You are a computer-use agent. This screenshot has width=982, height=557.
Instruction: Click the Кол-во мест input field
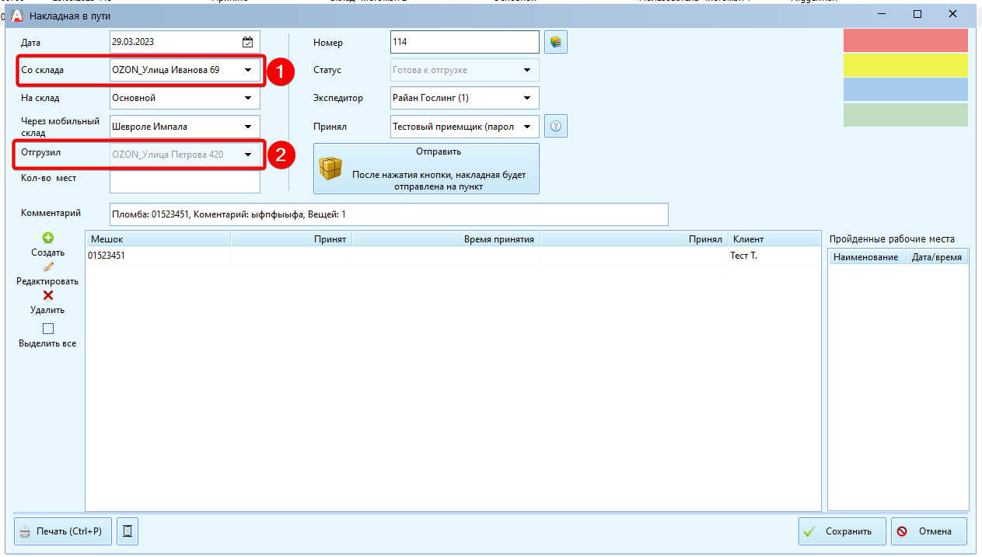pyautogui.click(x=185, y=182)
